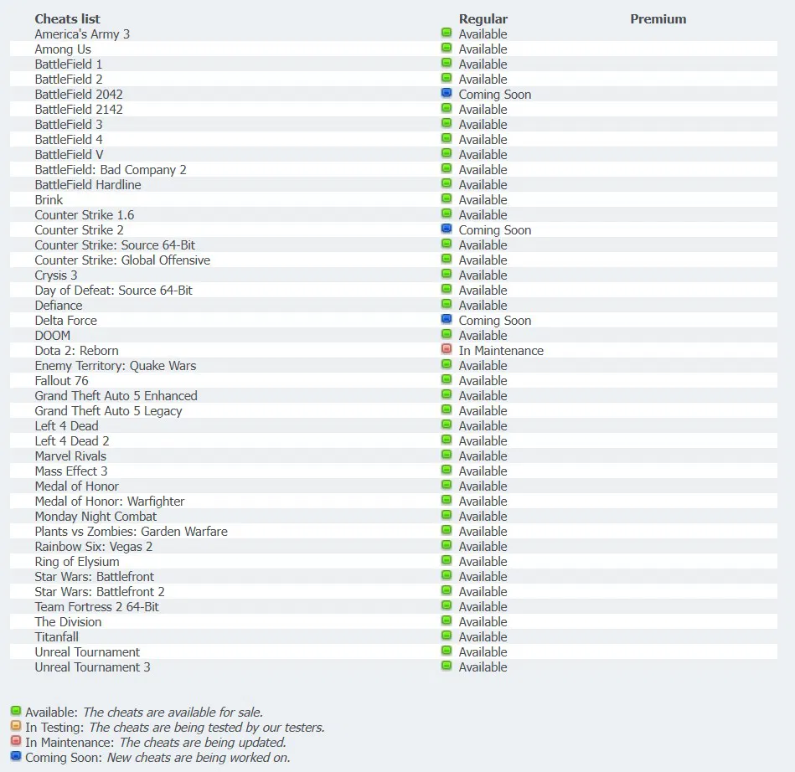Click Coming Soon status for Counter Strike 2

point(495,230)
